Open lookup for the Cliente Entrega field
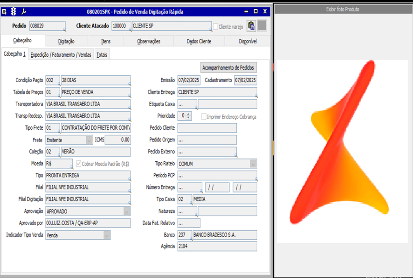The image size is (413, 278). coord(256,96)
